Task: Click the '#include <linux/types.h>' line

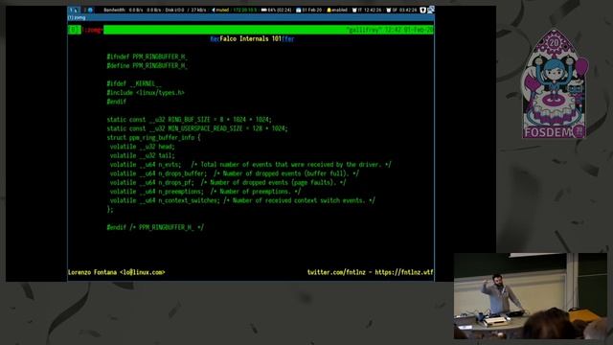Action: [146, 93]
